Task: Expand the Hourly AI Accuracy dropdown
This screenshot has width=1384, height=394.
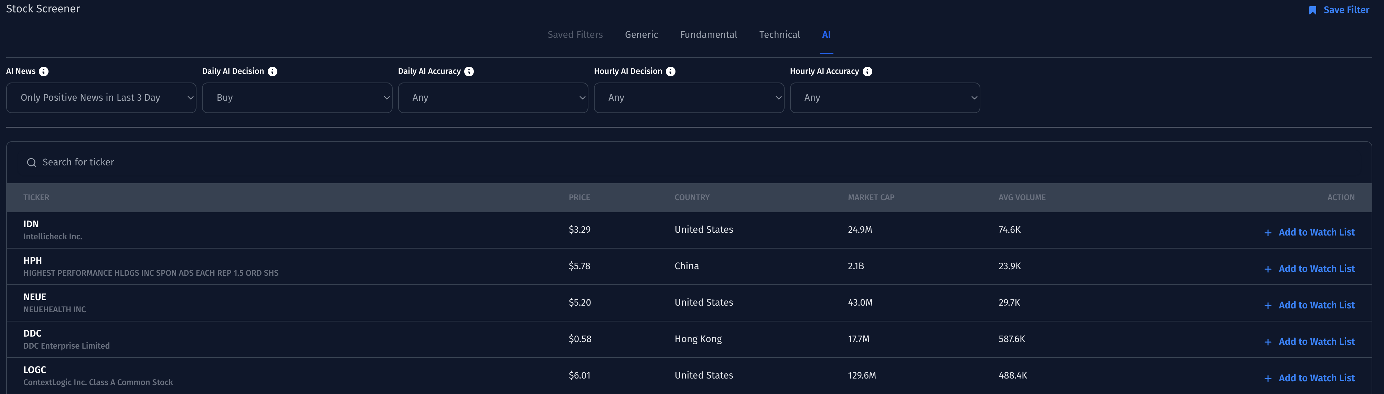Action: [x=884, y=98]
